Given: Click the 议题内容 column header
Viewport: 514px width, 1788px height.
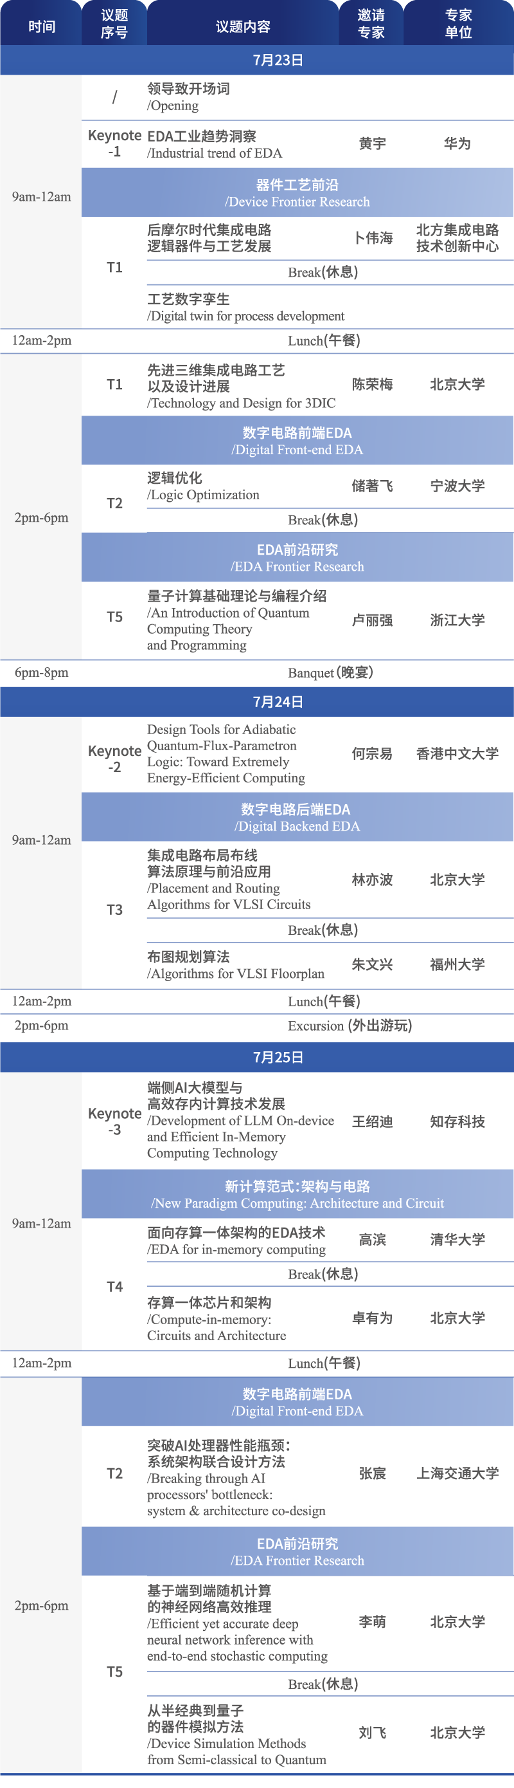Looking at the screenshot, I should tap(242, 26).
